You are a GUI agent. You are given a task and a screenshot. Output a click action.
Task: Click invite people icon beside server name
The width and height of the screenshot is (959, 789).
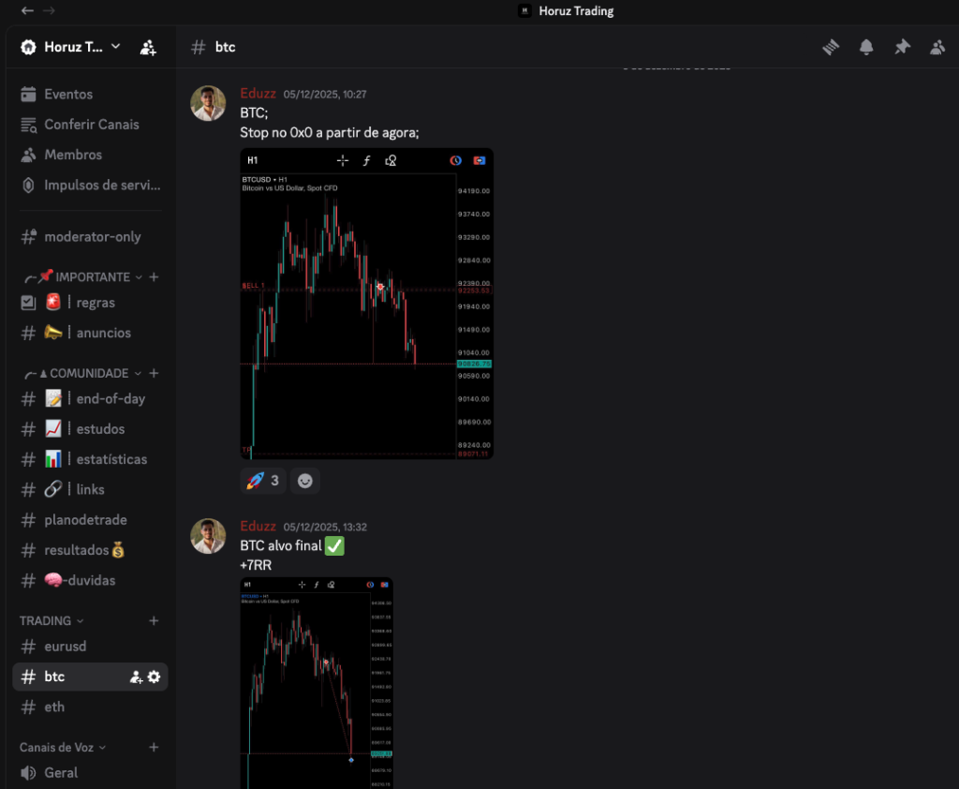pos(148,47)
